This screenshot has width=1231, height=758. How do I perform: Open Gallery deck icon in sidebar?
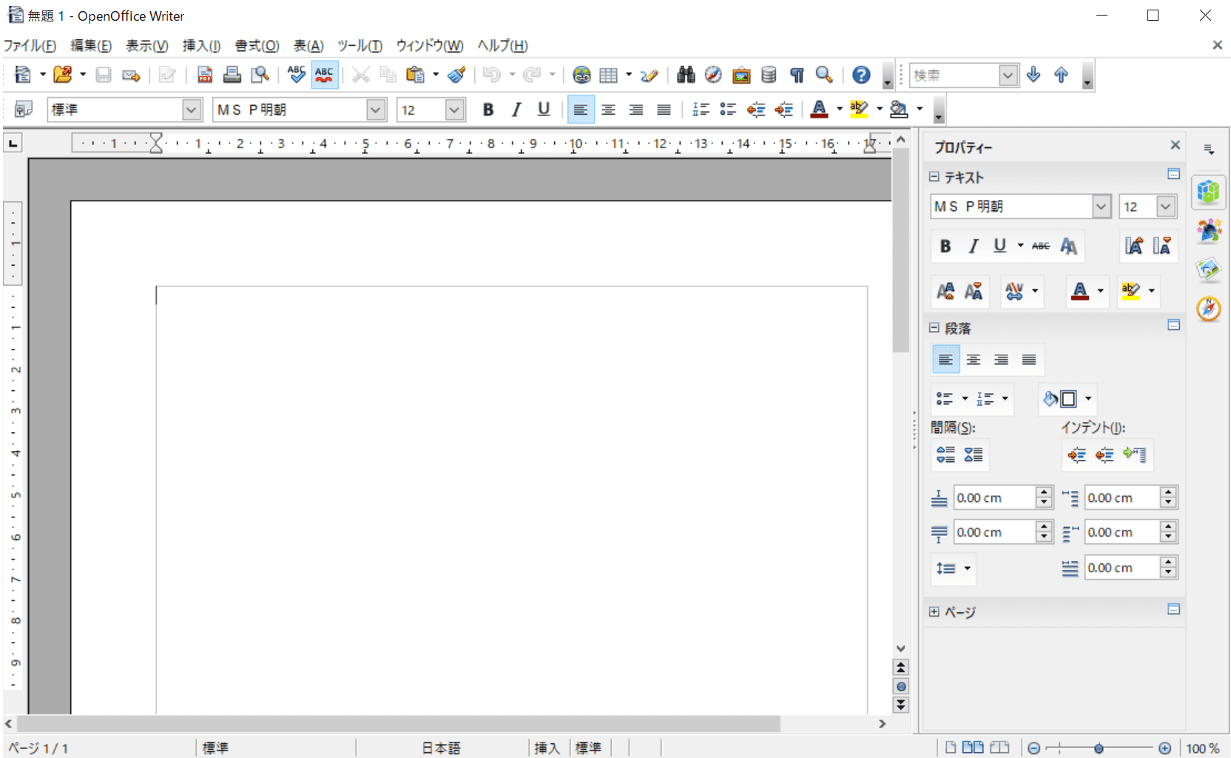(1209, 269)
